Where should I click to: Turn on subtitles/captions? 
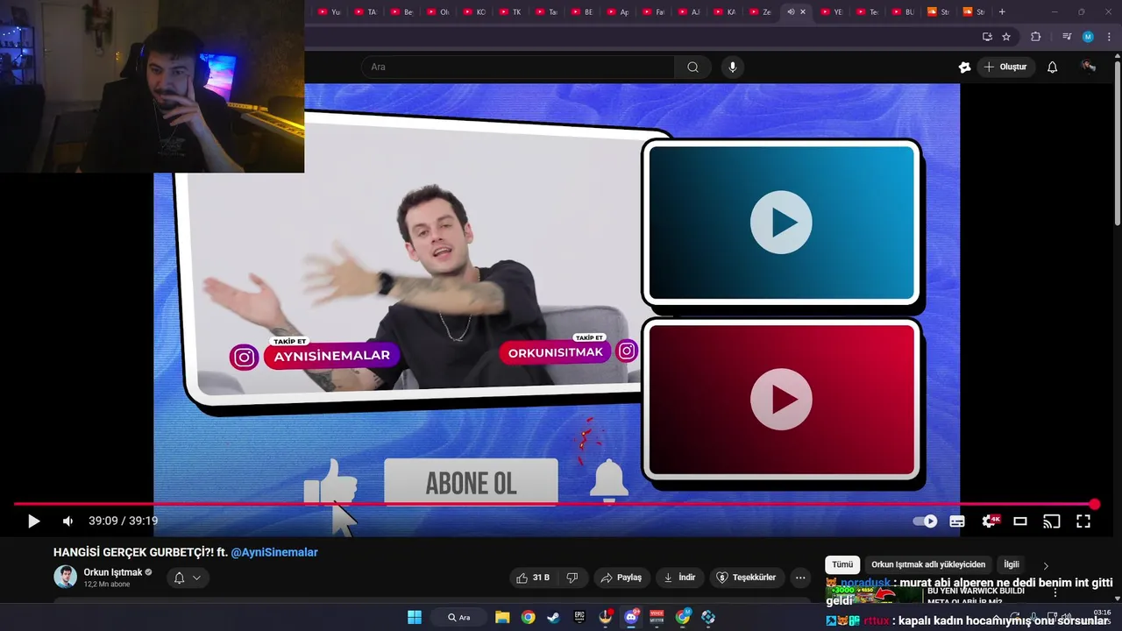point(957,521)
